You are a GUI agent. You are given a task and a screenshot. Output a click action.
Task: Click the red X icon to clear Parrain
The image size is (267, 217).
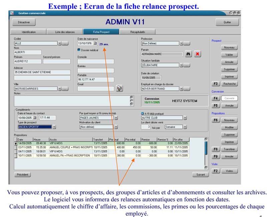click(x=198, y=54)
